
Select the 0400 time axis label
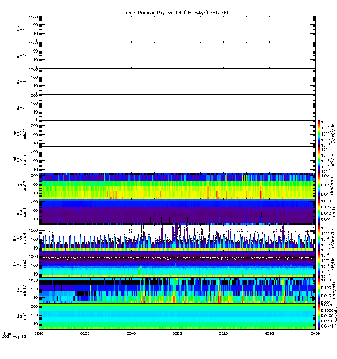315,333
